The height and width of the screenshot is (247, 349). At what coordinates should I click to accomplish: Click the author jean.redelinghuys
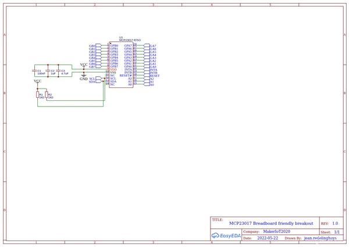tap(320, 238)
